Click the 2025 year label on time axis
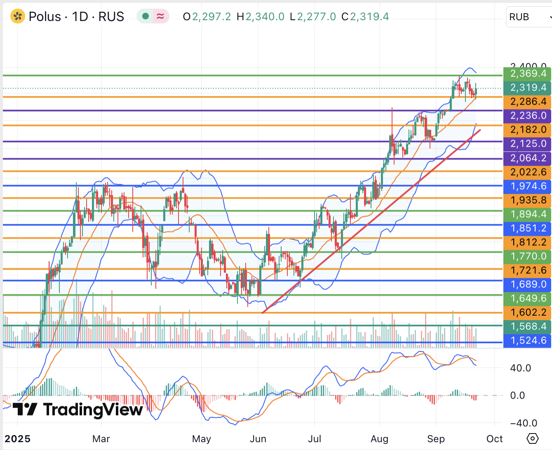Image resolution: width=552 pixels, height=450 pixels. click(17, 439)
